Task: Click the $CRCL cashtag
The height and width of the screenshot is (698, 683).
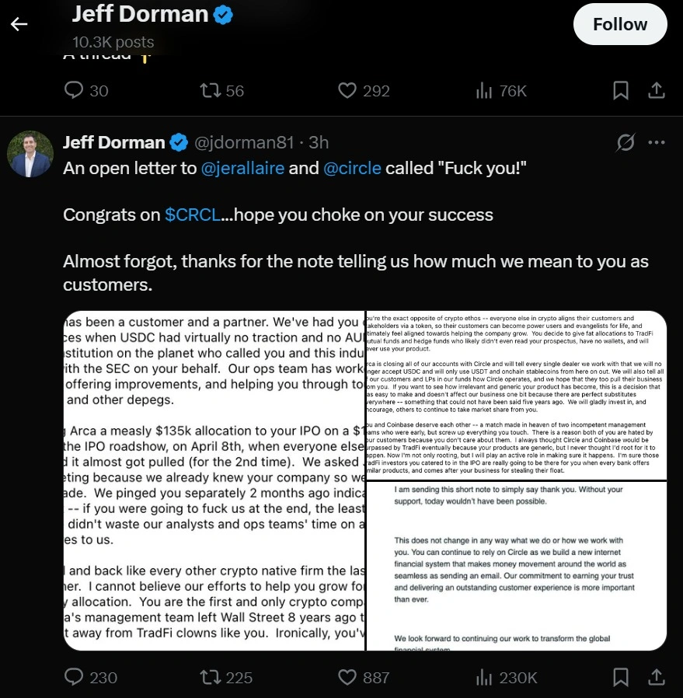Action: [x=192, y=215]
